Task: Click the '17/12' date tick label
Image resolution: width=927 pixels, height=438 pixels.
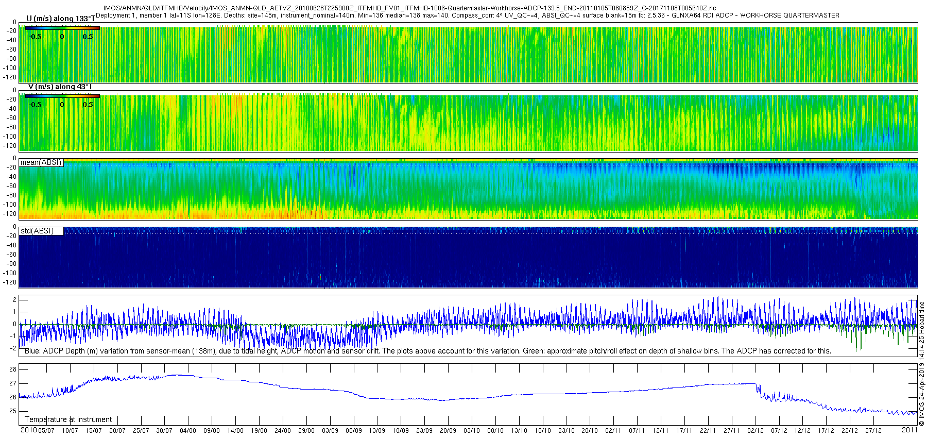Action: click(x=826, y=431)
